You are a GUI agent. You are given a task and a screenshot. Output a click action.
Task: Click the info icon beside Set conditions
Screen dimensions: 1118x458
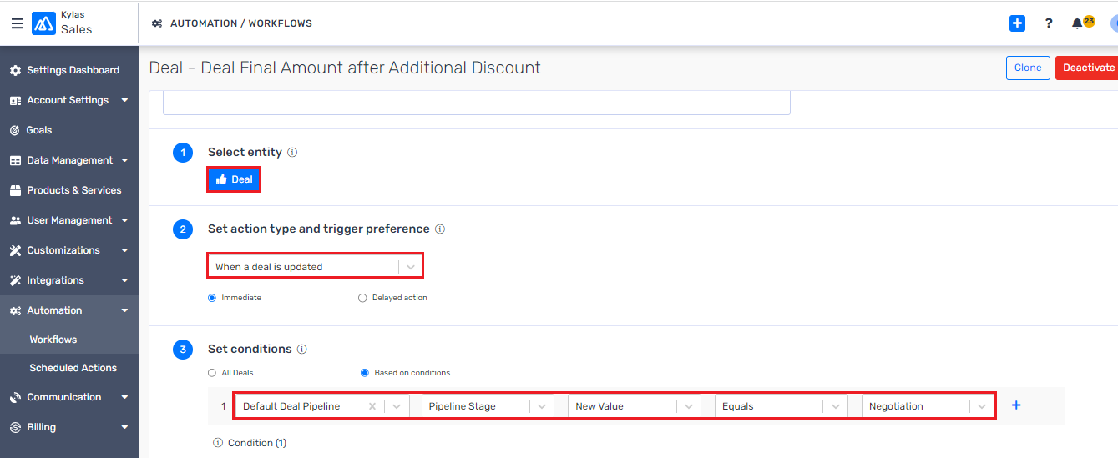[302, 350]
